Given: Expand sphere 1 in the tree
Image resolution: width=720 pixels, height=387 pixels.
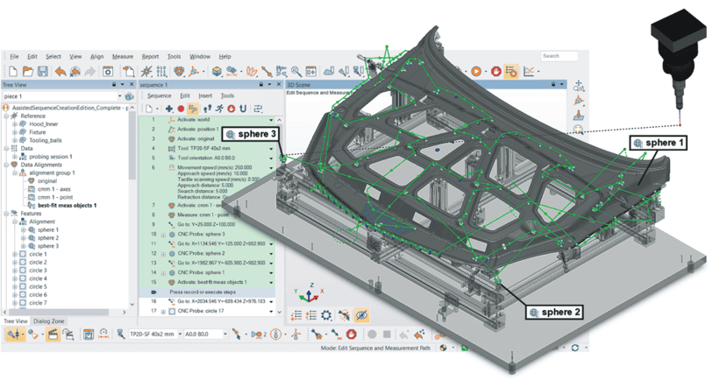Looking at the screenshot, I should [23, 229].
